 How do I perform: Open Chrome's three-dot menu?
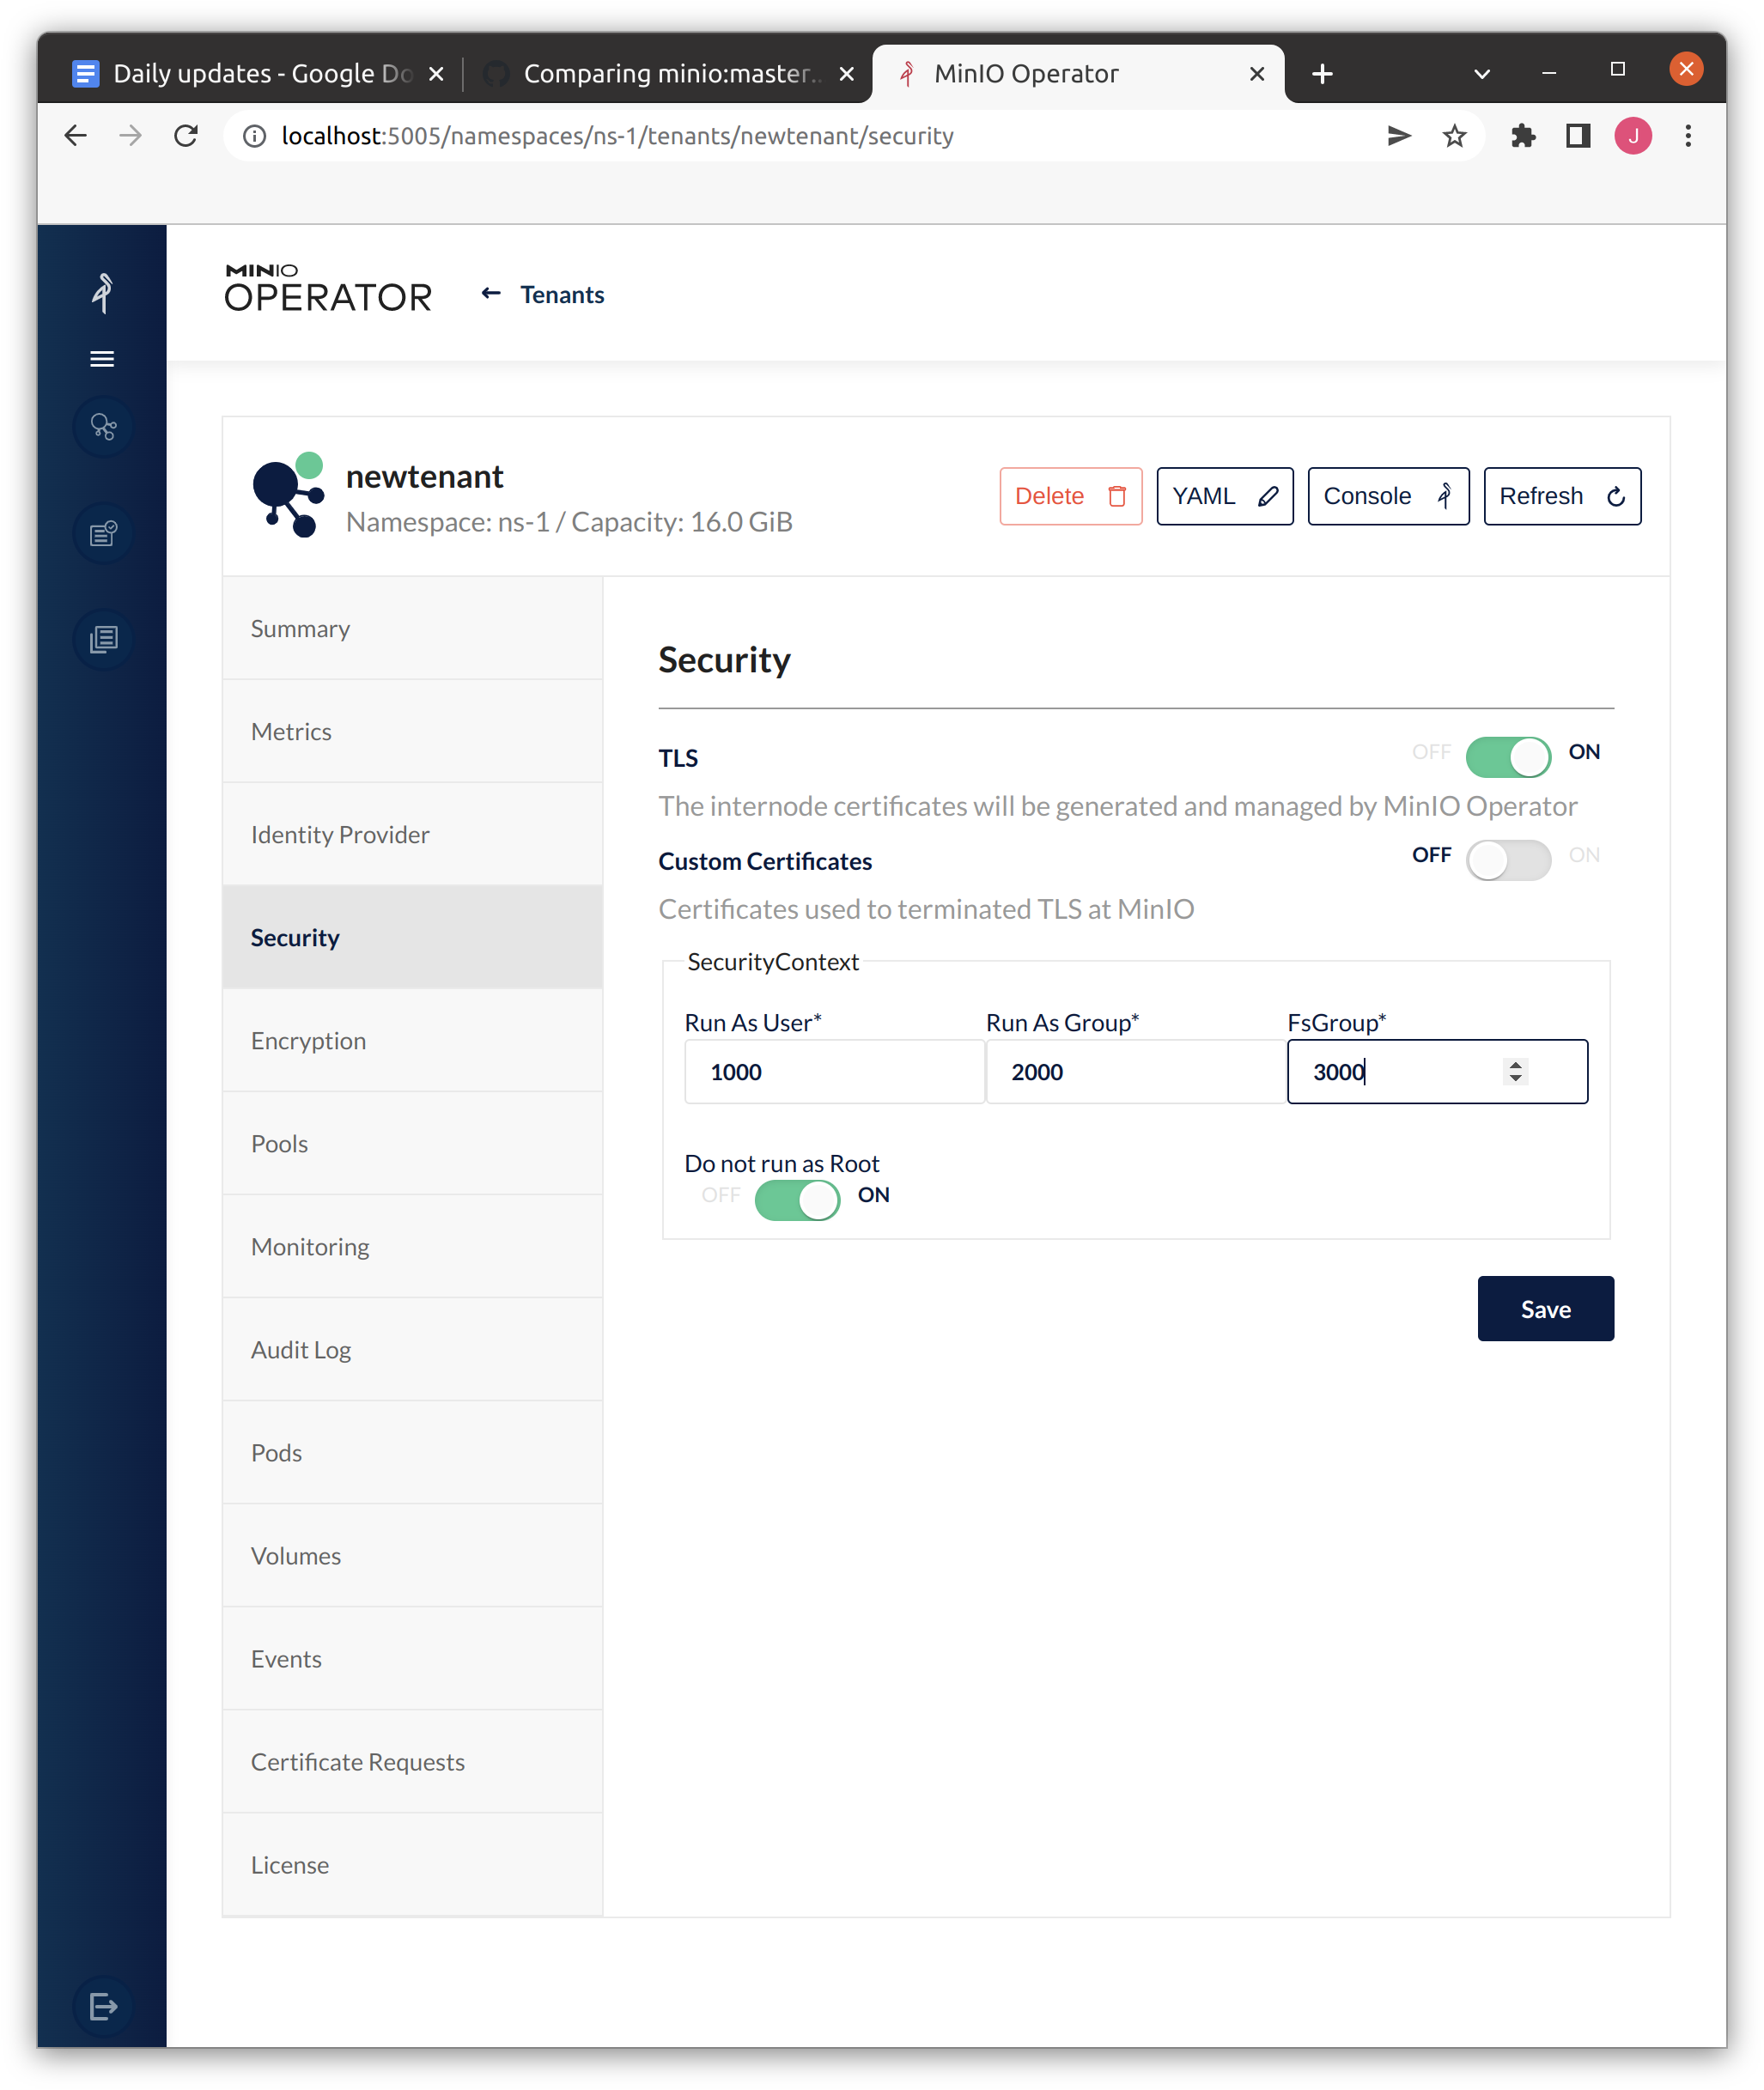(1688, 136)
